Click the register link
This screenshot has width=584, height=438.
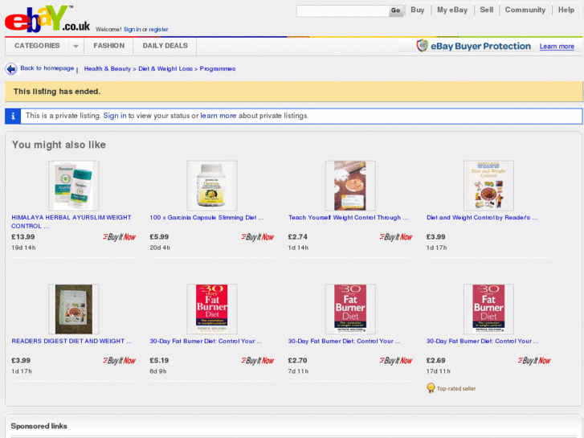coord(158,30)
